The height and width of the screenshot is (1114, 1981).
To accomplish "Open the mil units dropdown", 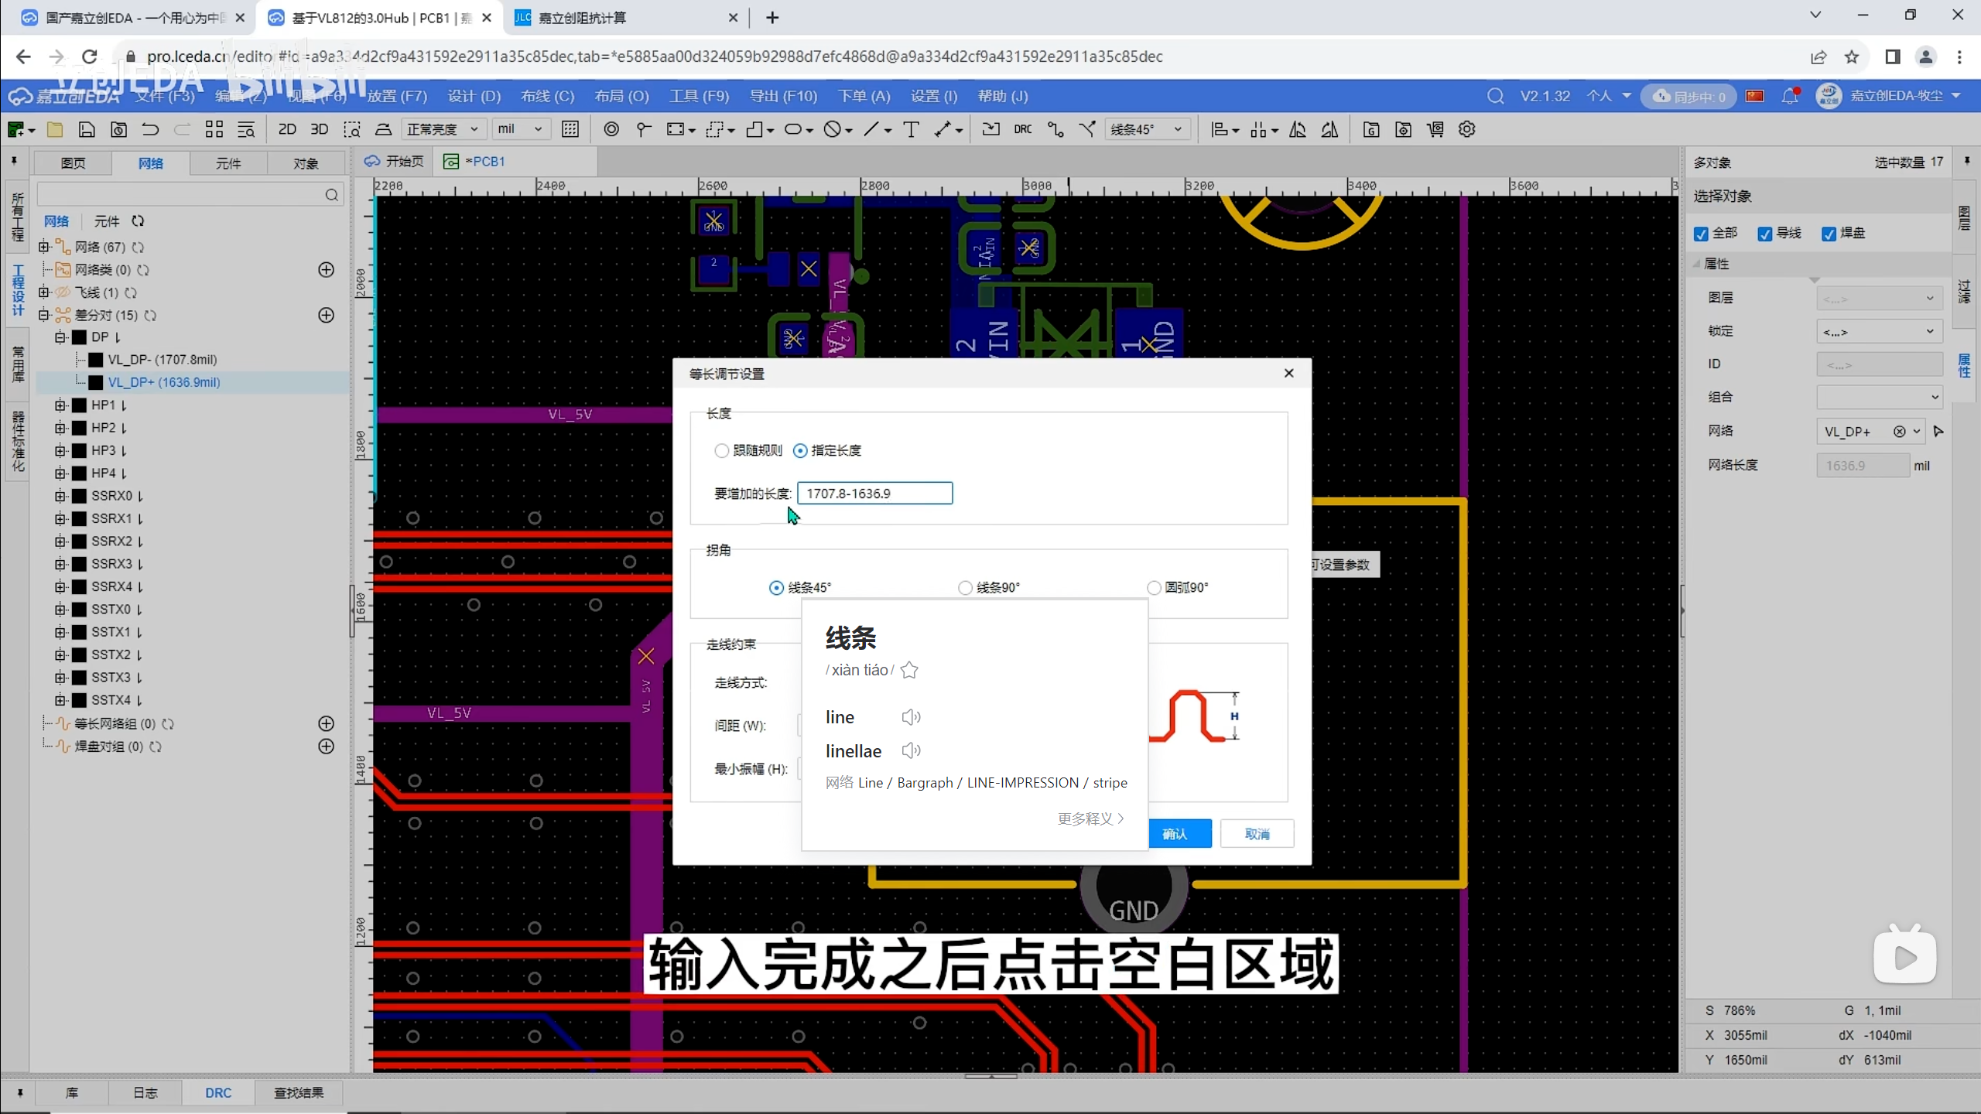I will pos(520,129).
